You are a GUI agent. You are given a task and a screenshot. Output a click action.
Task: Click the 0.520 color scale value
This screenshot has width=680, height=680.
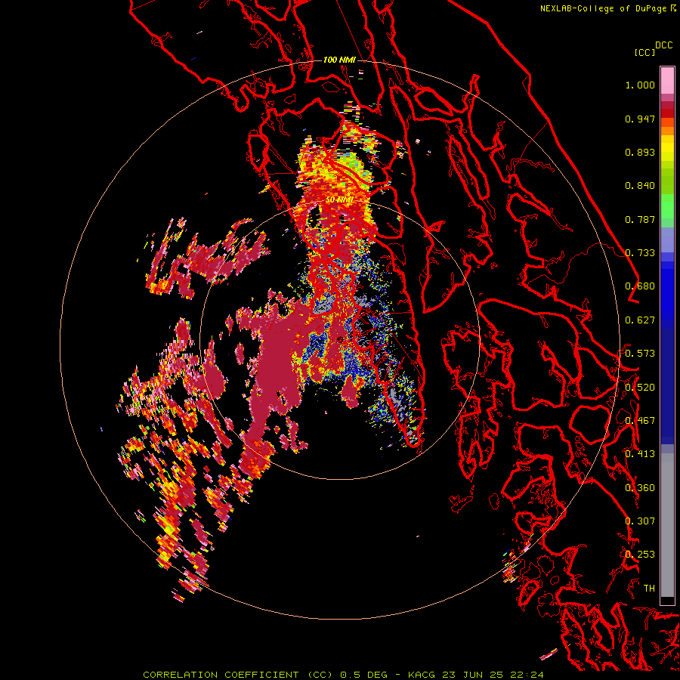[640, 388]
